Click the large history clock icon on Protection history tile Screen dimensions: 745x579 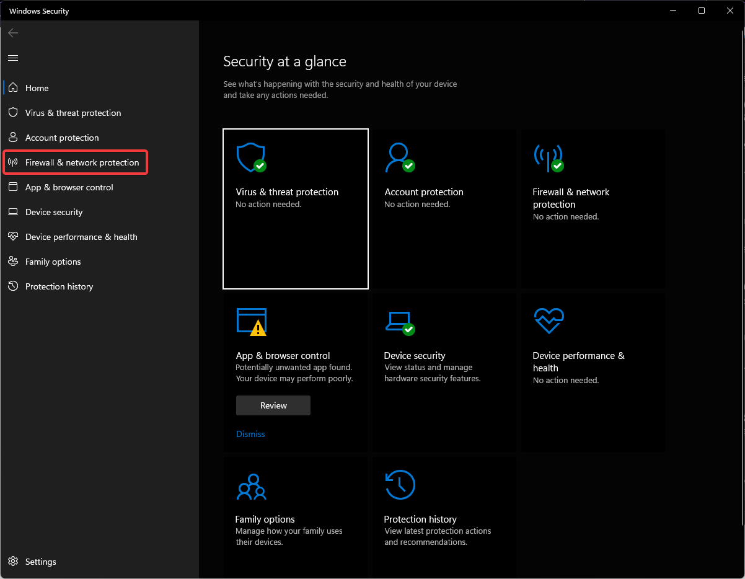point(400,485)
